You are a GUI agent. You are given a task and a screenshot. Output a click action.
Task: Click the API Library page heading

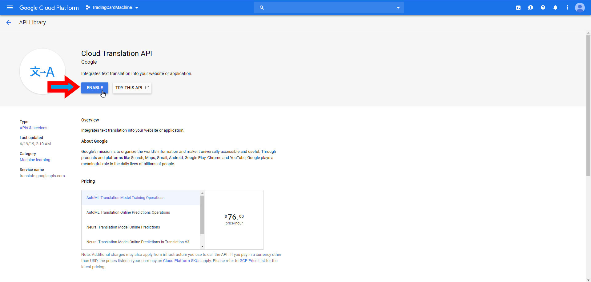pos(32,22)
